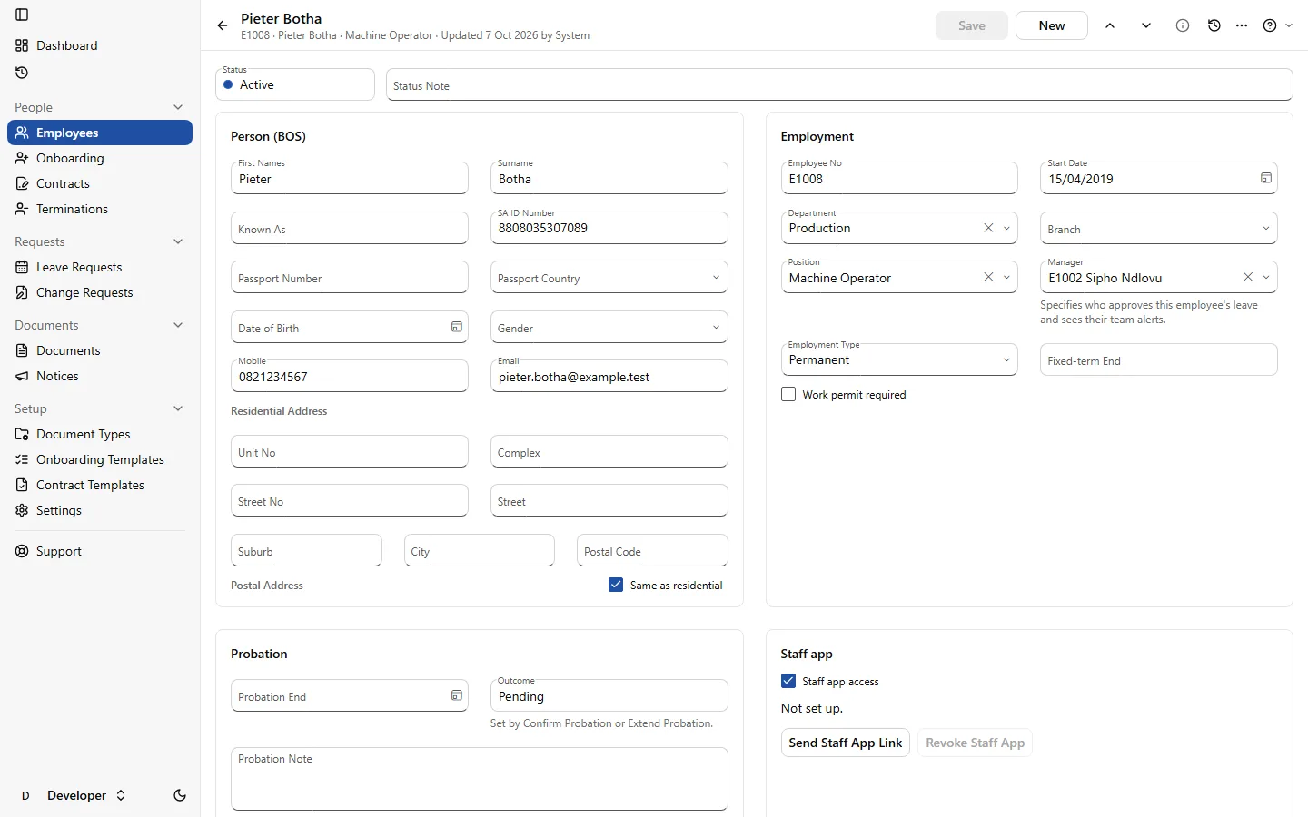Click Send Staff App Link button
Screen dimensions: 1308x817
click(x=845, y=743)
